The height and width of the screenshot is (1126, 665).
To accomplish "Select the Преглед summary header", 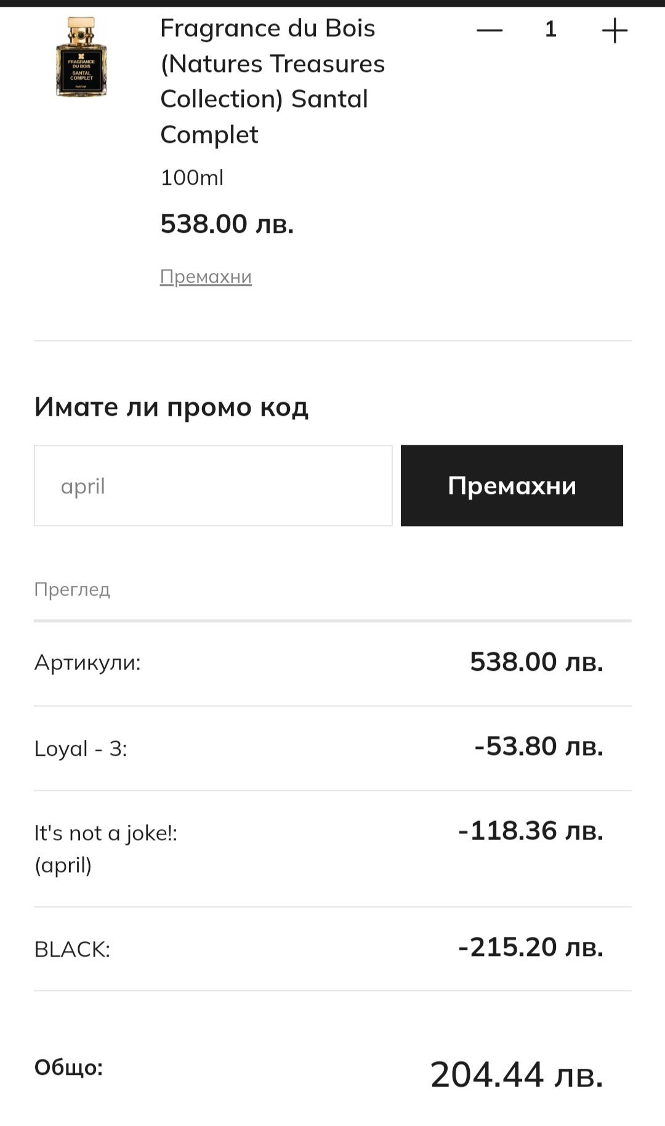I will (x=72, y=589).
